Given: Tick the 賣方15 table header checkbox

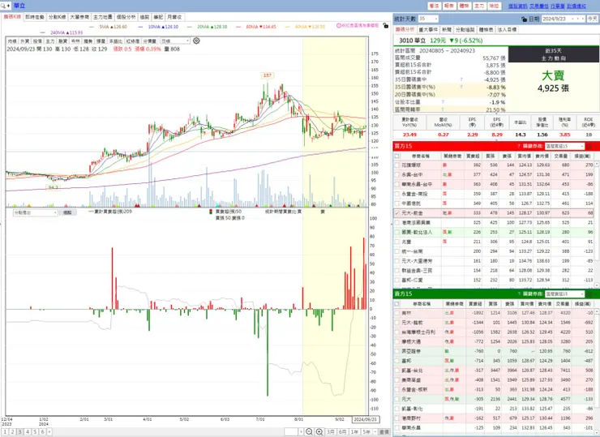Looking at the screenshot, I should [x=396, y=303].
